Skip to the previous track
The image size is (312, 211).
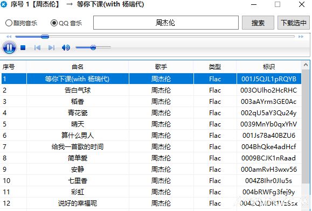tap(37, 48)
